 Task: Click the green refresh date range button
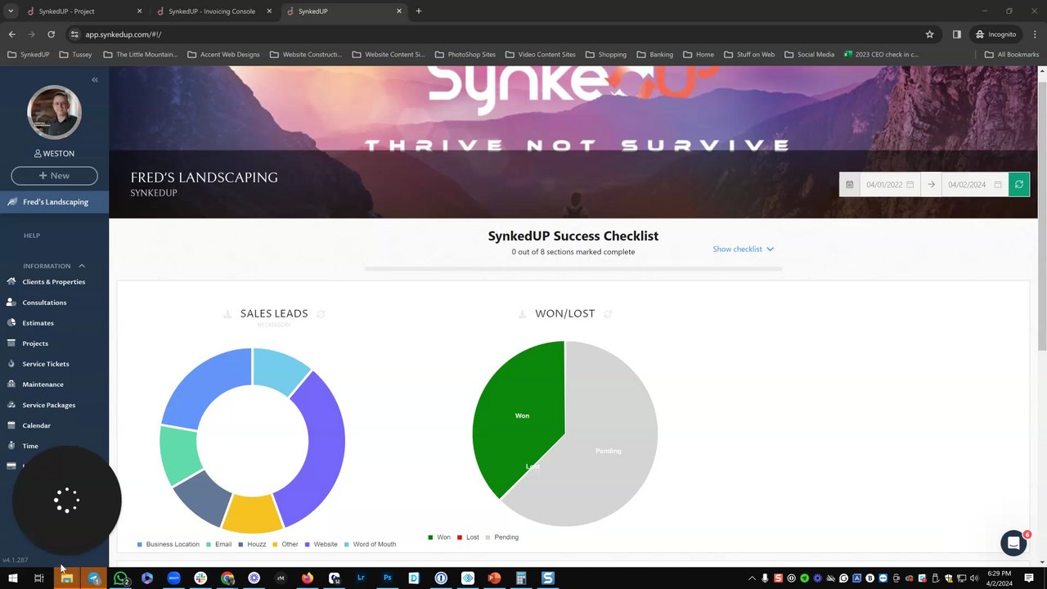[1018, 184]
